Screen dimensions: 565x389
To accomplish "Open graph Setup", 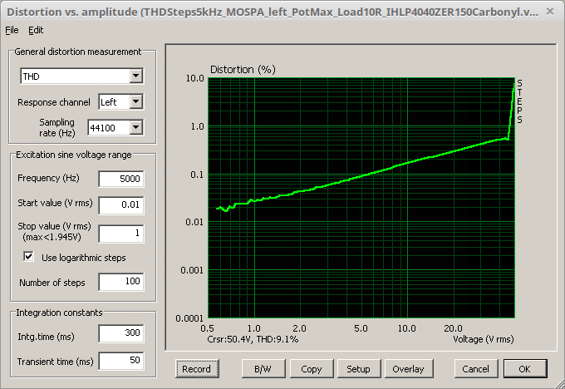I will (x=358, y=368).
